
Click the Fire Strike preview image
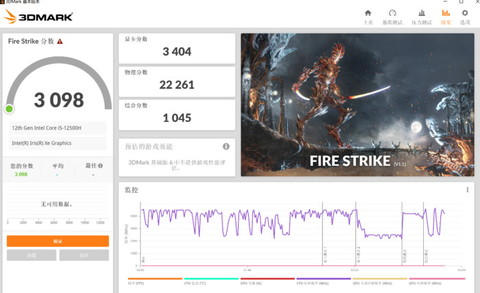(357, 105)
